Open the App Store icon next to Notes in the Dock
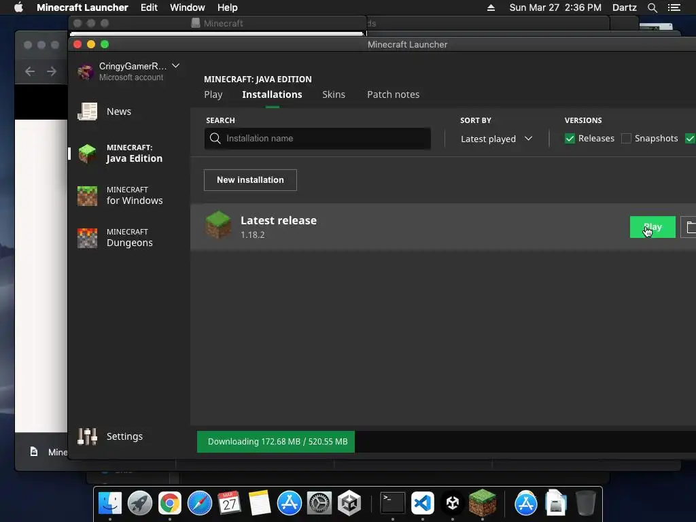The height and width of the screenshot is (522, 696). (290, 504)
